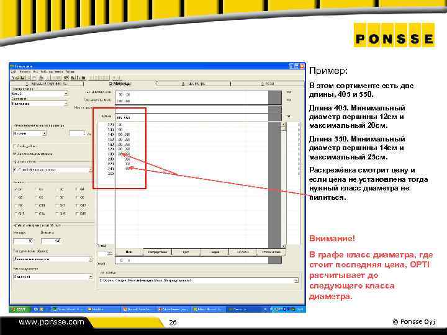Open the leftmost menu in the menu bar

(13, 72)
